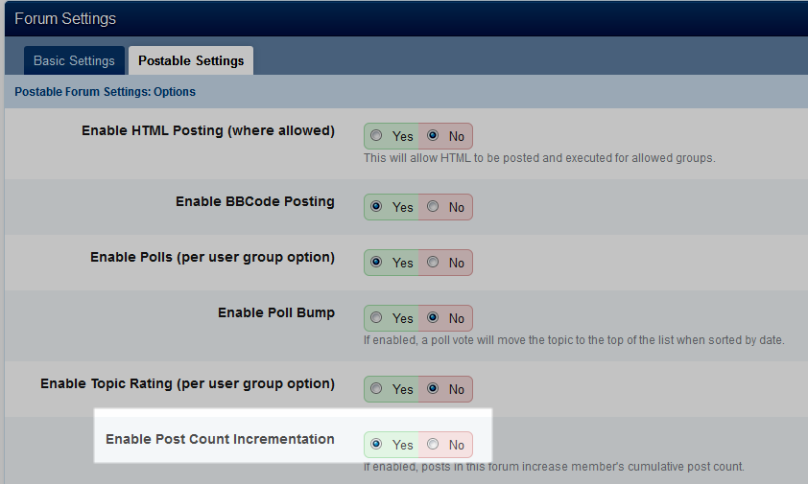Click the Forum Settings title bar

(x=65, y=18)
